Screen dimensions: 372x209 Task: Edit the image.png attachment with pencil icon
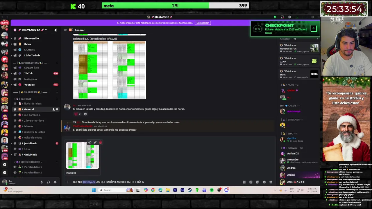(x=95, y=143)
